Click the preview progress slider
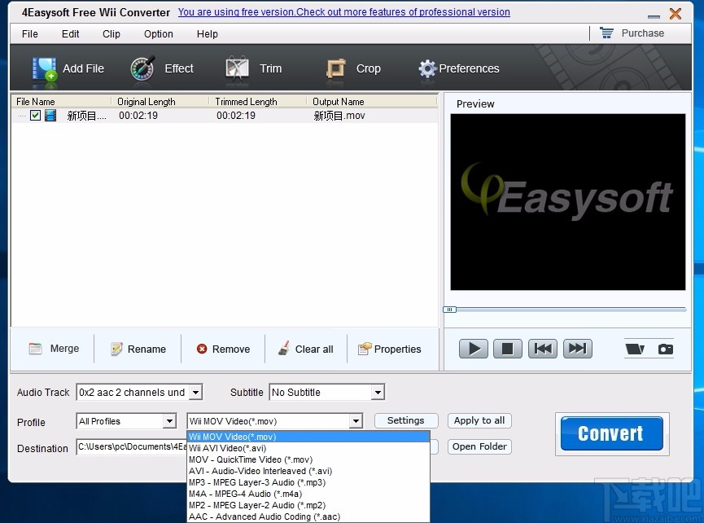This screenshot has height=523, width=704. pos(448,310)
